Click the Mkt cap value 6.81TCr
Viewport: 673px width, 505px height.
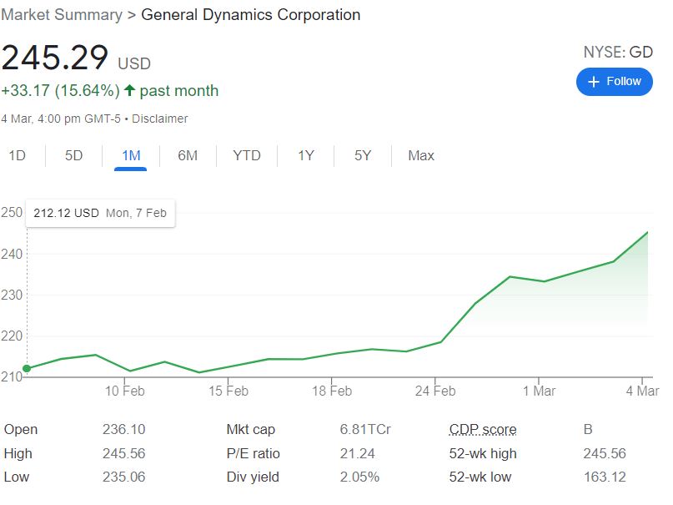pyautogui.click(x=365, y=429)
